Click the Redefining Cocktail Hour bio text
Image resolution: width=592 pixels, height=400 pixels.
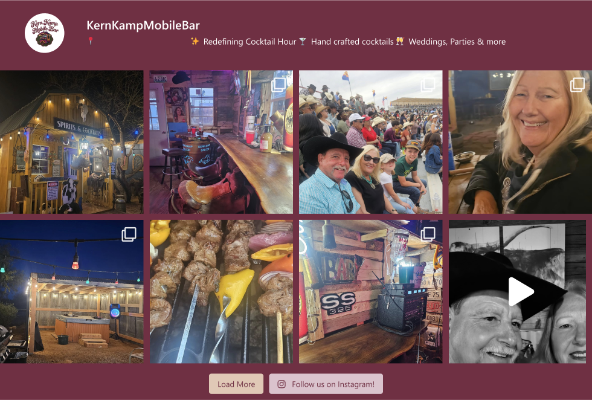coord(249,42)
